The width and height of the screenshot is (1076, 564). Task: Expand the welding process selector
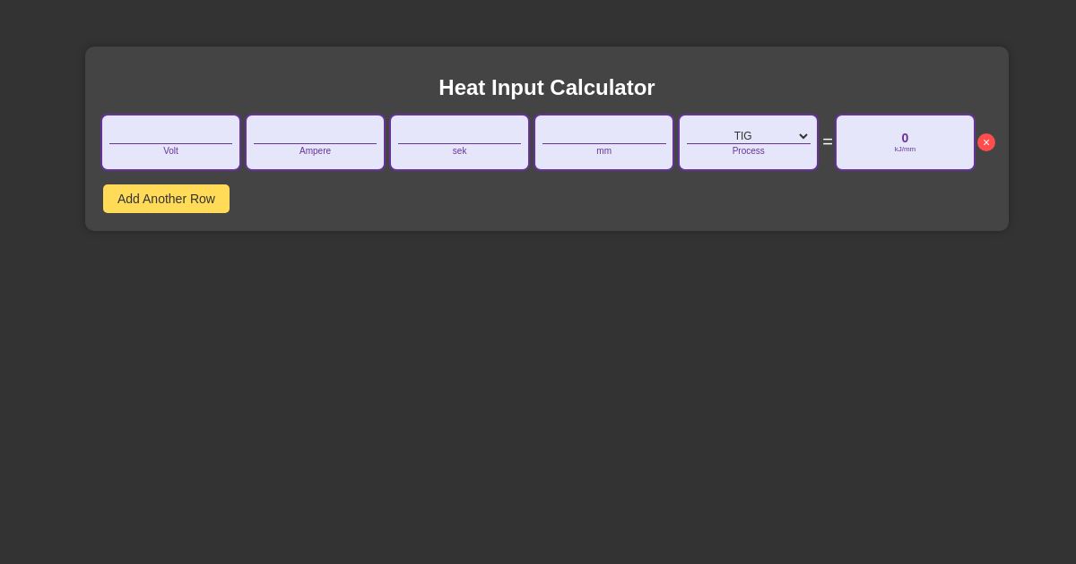(x=748, y=136)
